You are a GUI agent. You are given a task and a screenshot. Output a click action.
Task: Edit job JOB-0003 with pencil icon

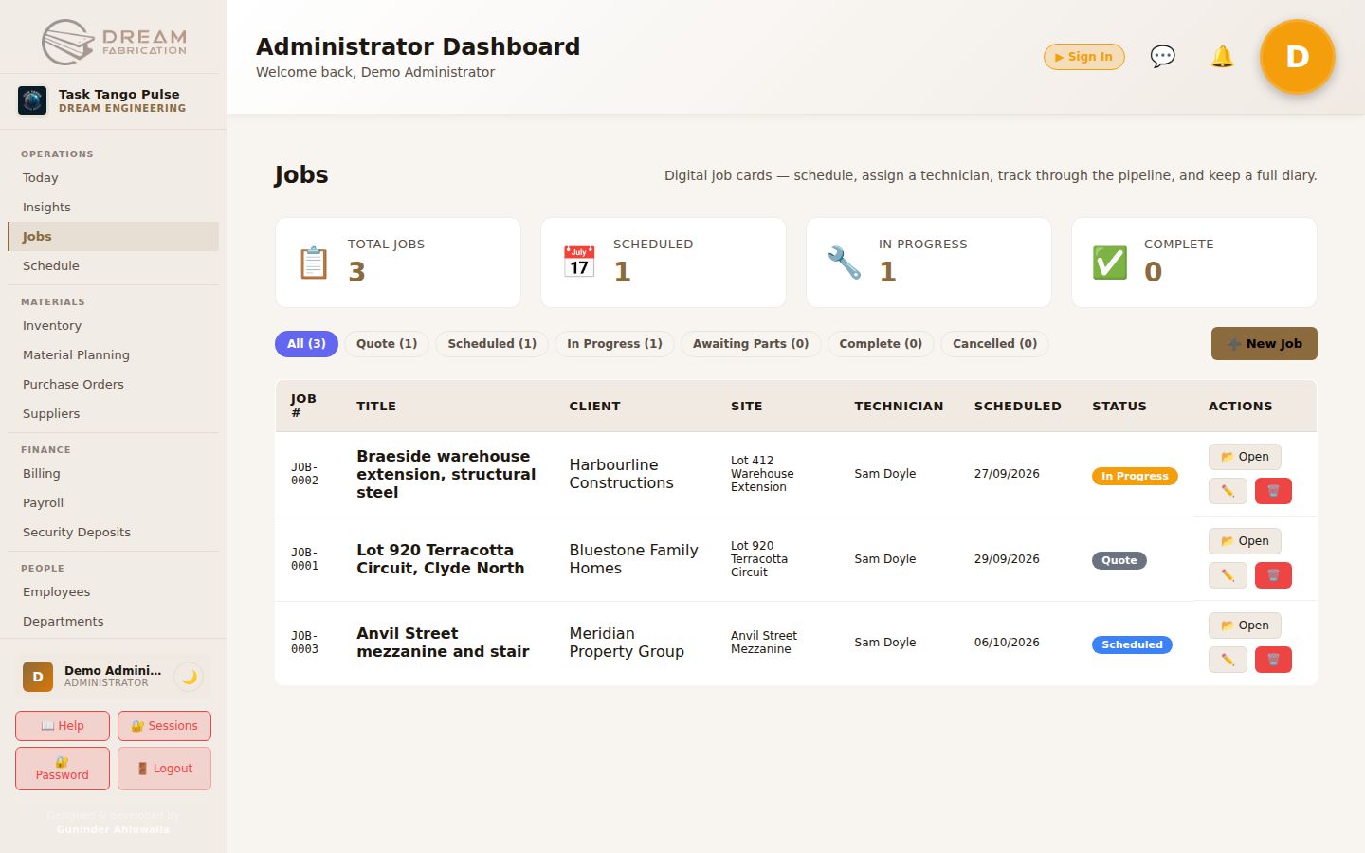coord(1228,660)
